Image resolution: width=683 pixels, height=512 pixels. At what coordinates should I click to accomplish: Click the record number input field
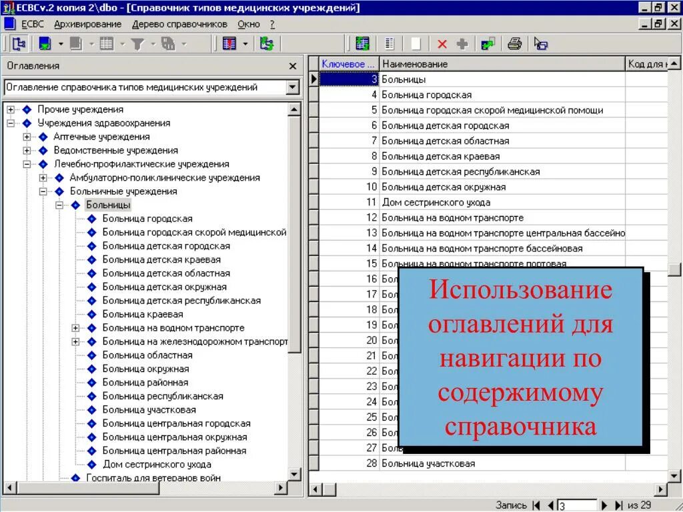577,505
